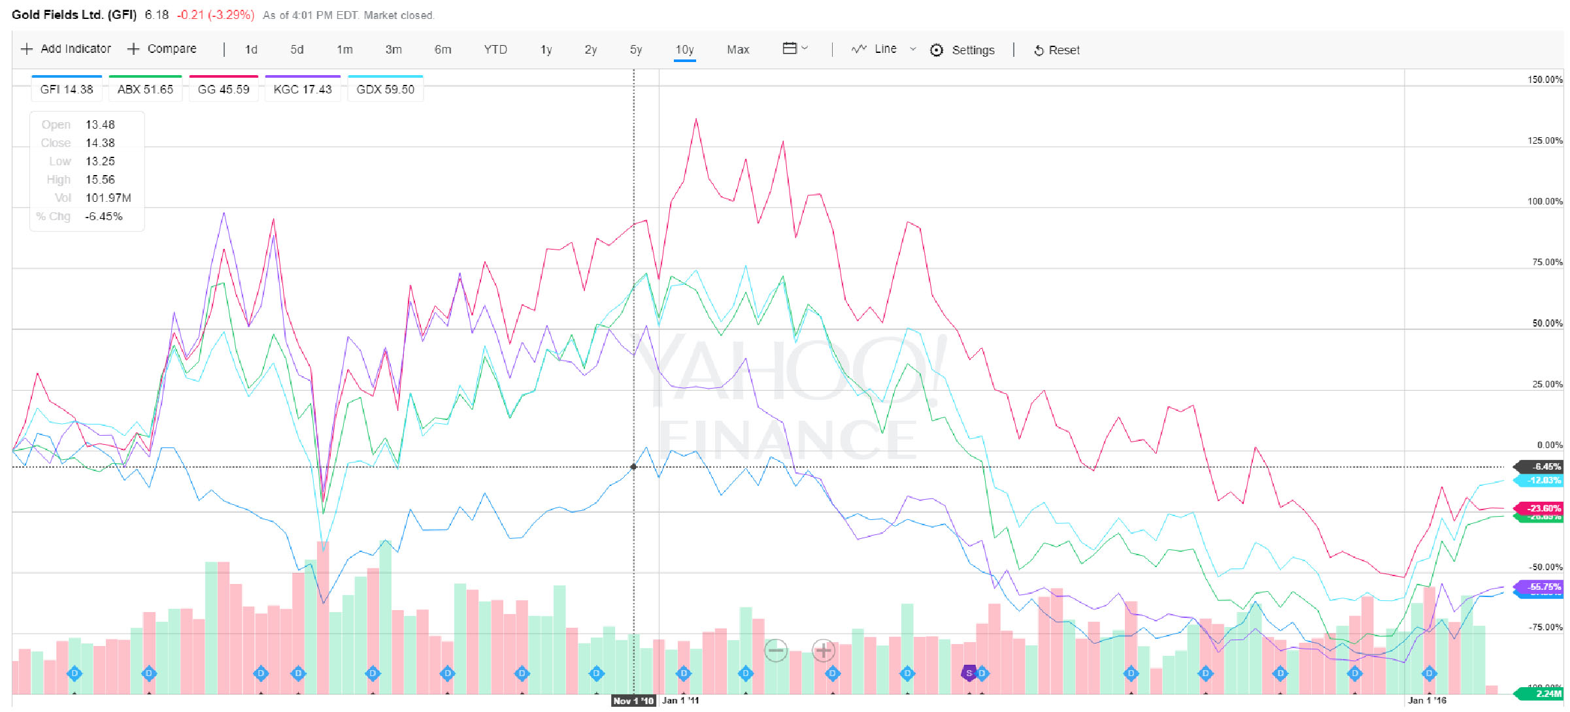This screenshot has height=712, width=1570.
Task: Expand the Line chart type dropdown
Action: [x=913, y=49]
